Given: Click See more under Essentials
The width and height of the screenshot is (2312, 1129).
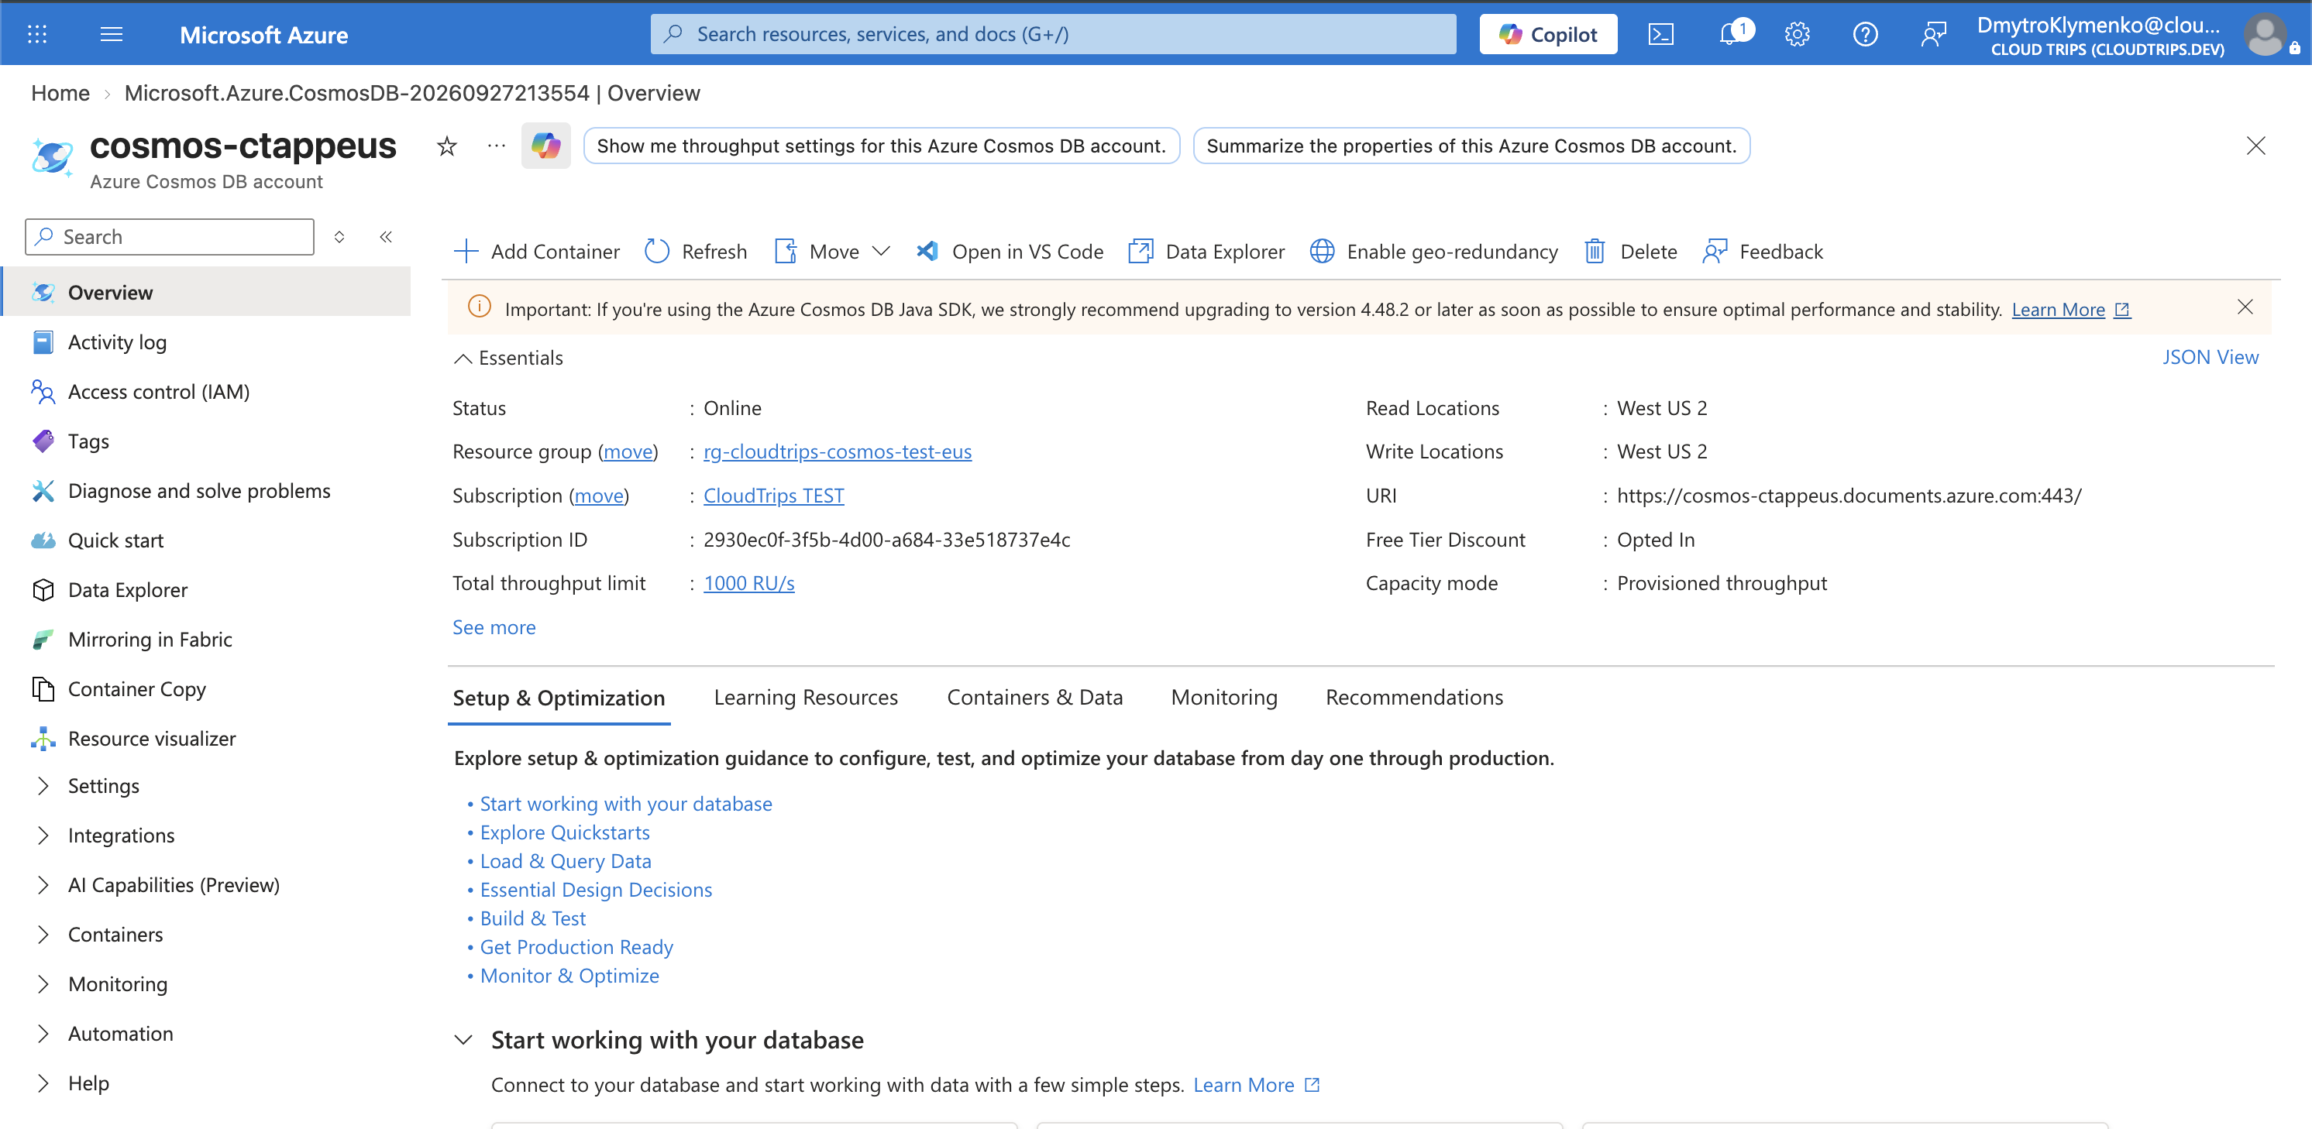Looking at the screenshot, I should point(494,628).
